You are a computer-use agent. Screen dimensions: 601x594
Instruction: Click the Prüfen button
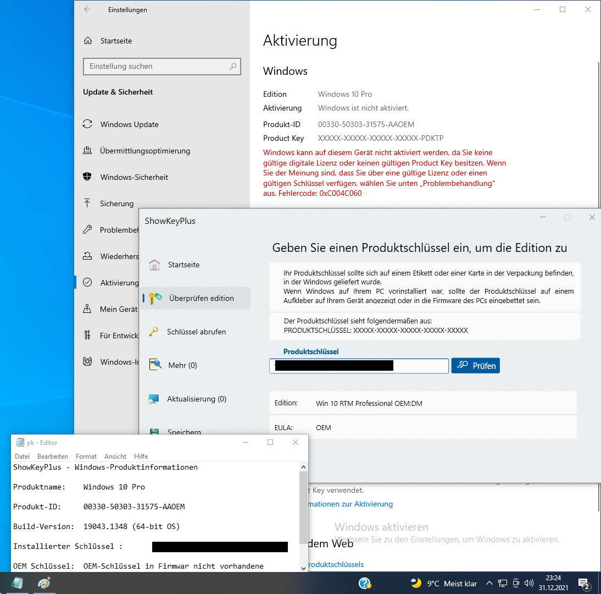(x=475, y=366)
